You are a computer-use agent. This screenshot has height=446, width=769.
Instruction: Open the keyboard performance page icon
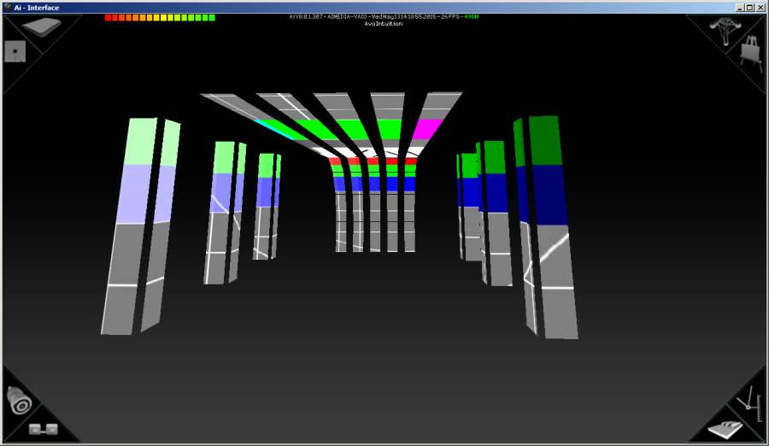coord(725,429)
